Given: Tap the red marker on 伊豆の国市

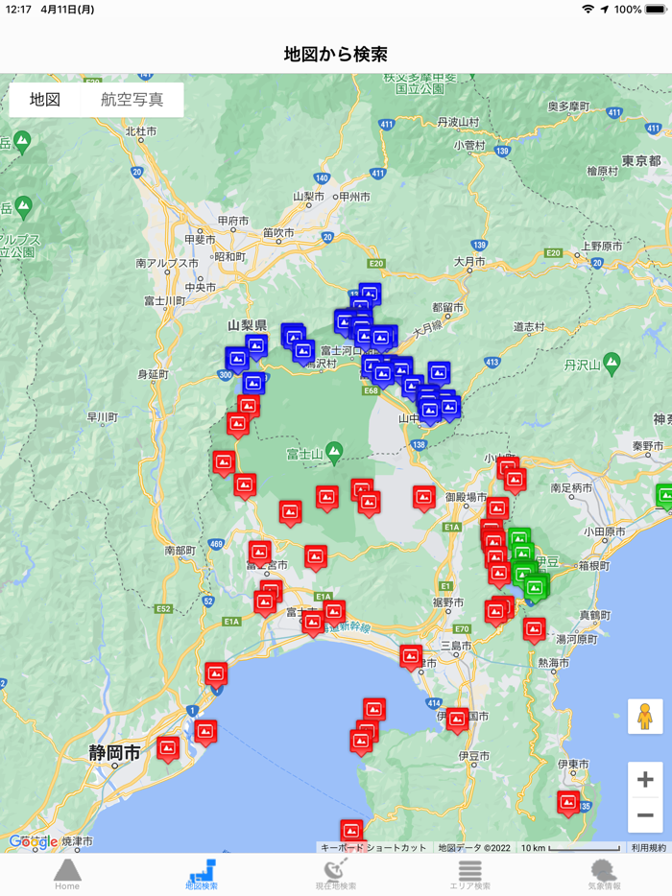Looking at the screenshot, I should pyautogui.click(x=457, y=719).
